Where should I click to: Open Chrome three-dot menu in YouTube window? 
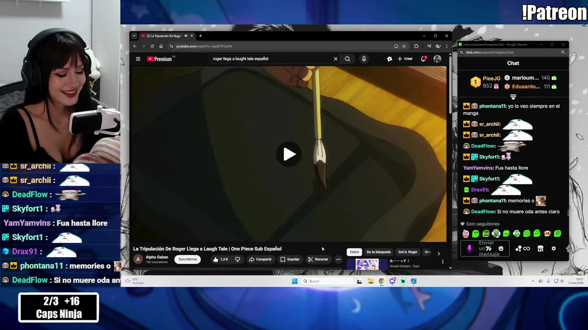(447, 46)
